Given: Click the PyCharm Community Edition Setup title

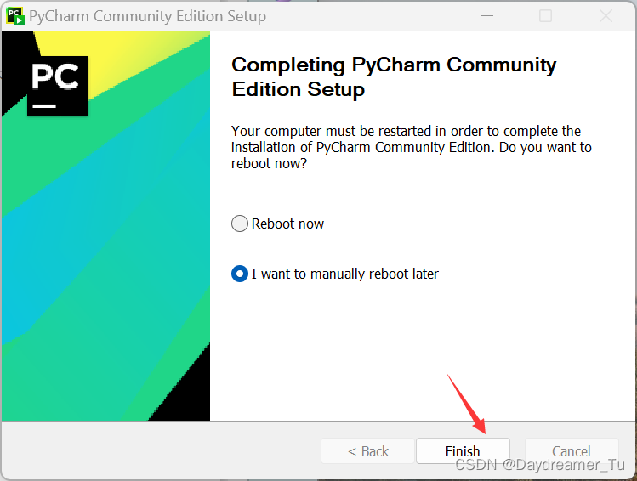Looking at the screenshot, I should click(147, 16).
